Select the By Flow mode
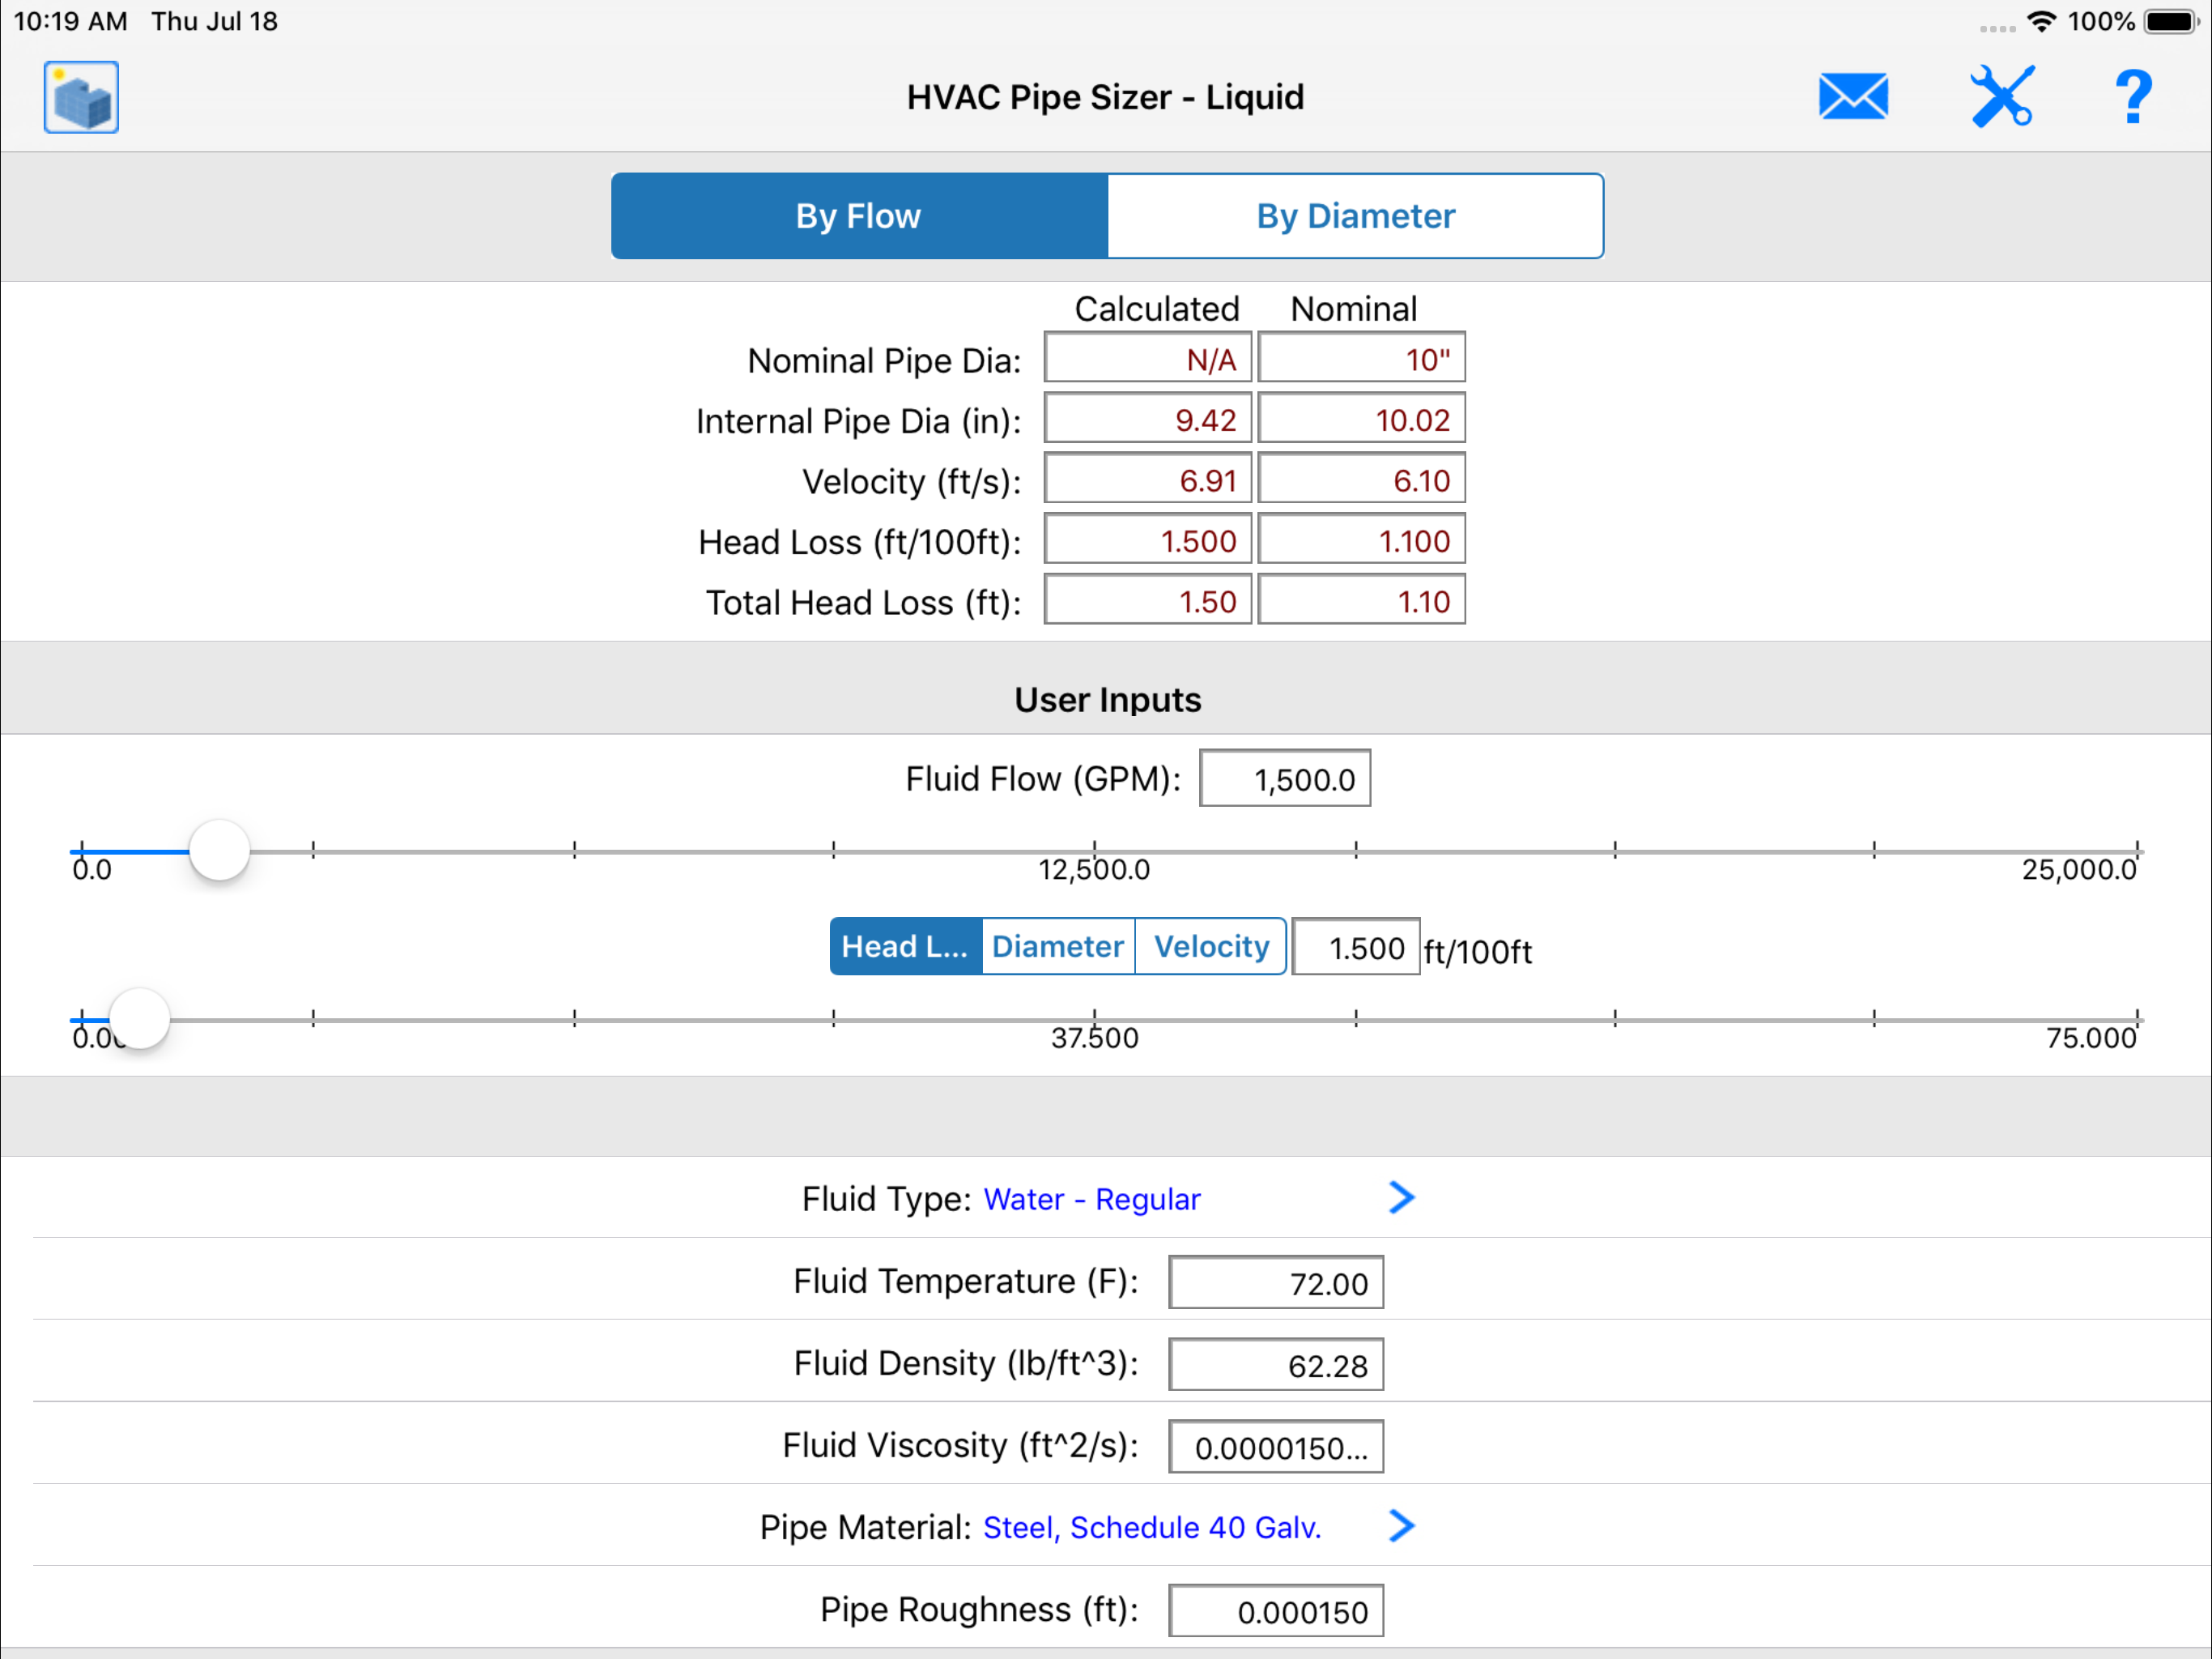2212x1659 pixels. (x=859, y=216)
